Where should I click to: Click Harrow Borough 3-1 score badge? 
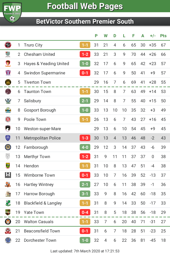85,194
